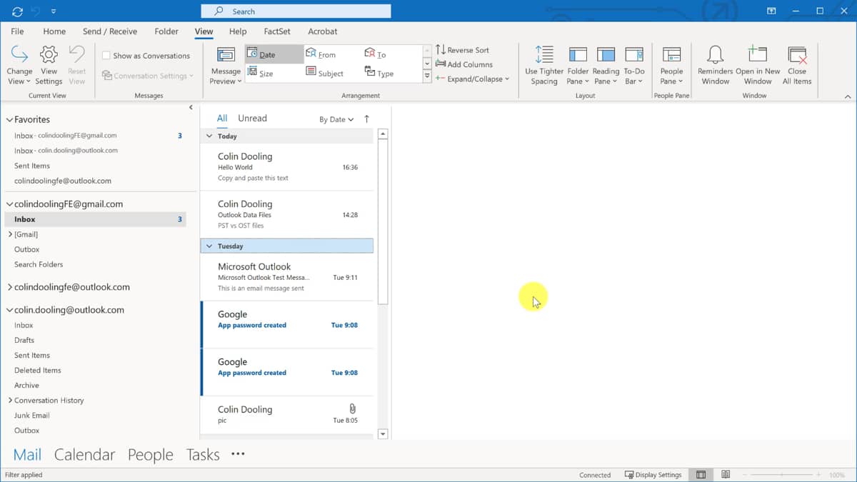Click Reverse Sort
Image resolution: width=857 pixels, height=482 pixels.
463,50
